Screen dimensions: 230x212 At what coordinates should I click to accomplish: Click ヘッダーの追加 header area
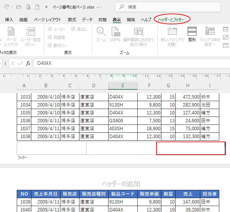121,184
